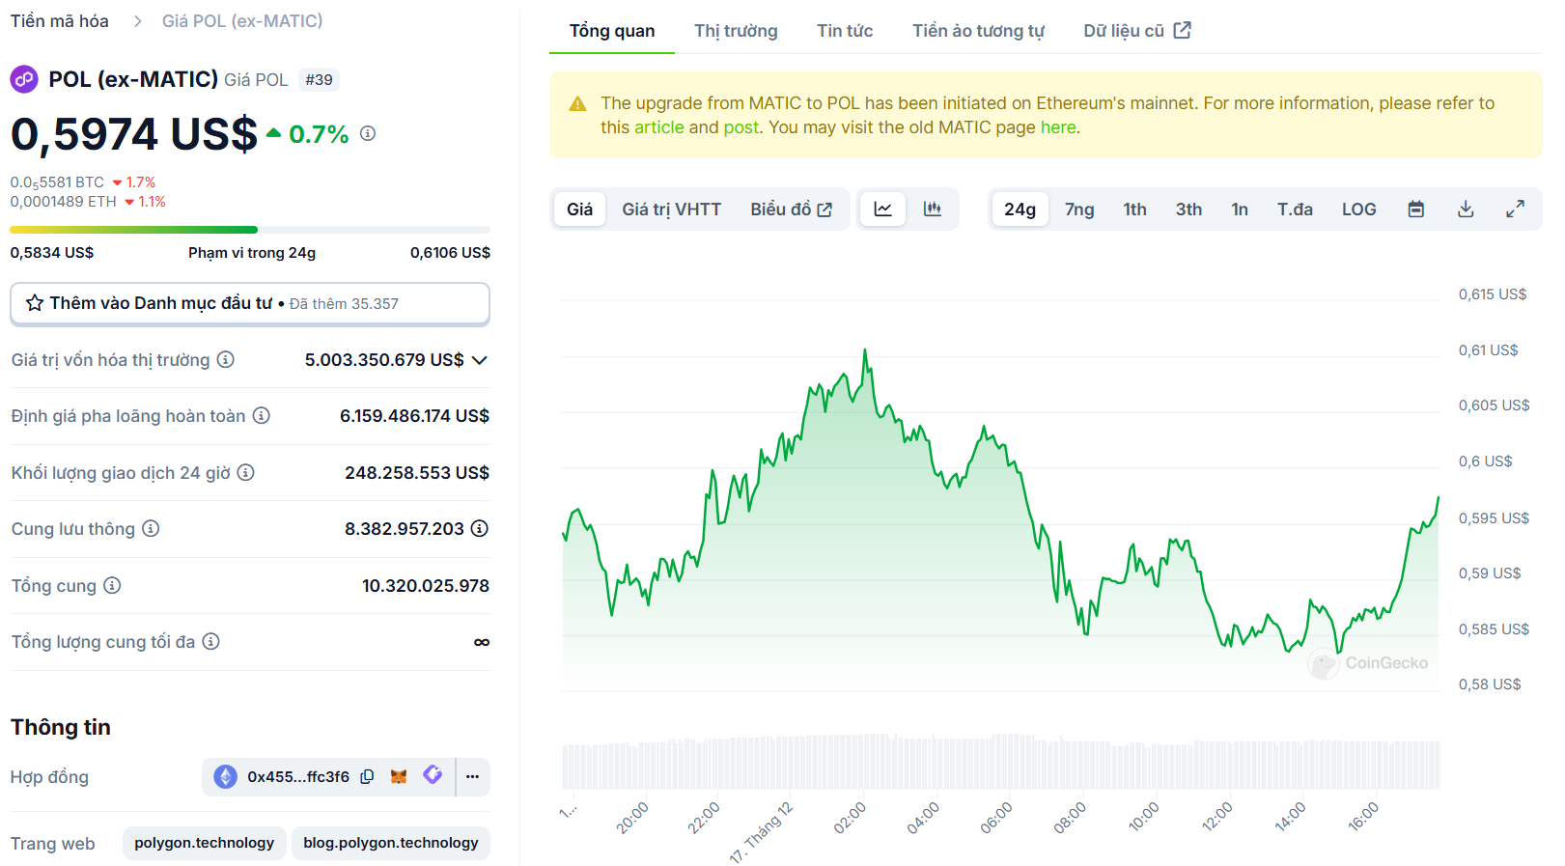Open blog.polygon.technology website link

pos(390,843)
